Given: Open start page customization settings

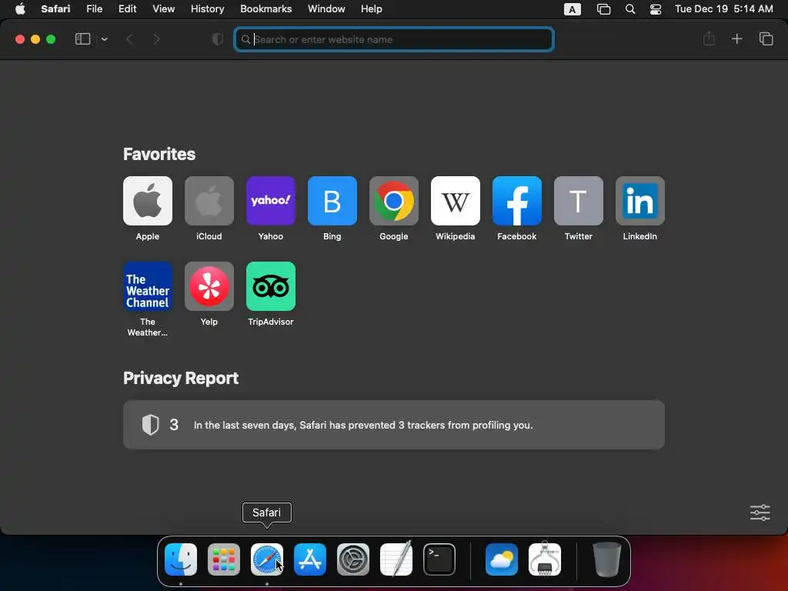Looking at the screenshot, I should 760,513.
